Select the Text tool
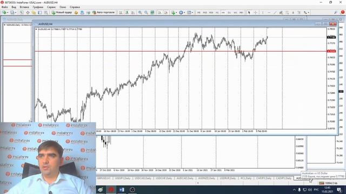 [293, 12]
